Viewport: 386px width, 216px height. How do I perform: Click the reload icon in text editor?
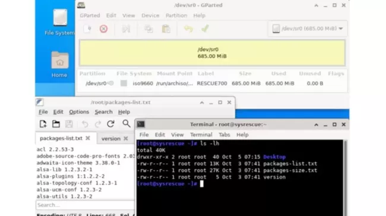[x=110, y=124]
